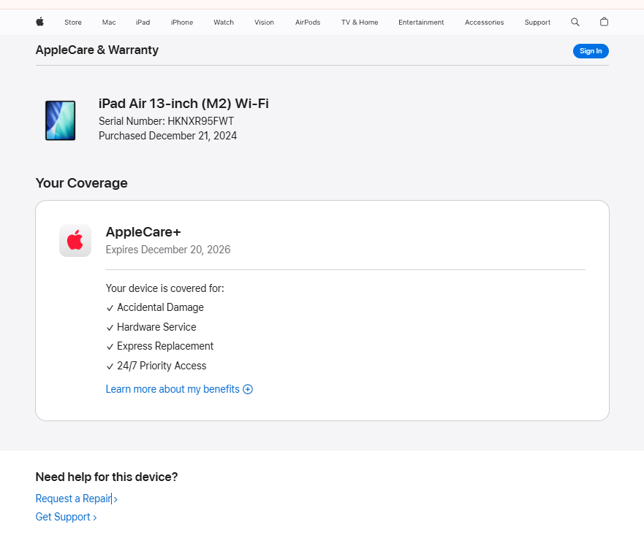The height and width of the screenshot is (546, 644).
Task: Click the plus circle icon beside benefits link
Action: click(248, 389)
